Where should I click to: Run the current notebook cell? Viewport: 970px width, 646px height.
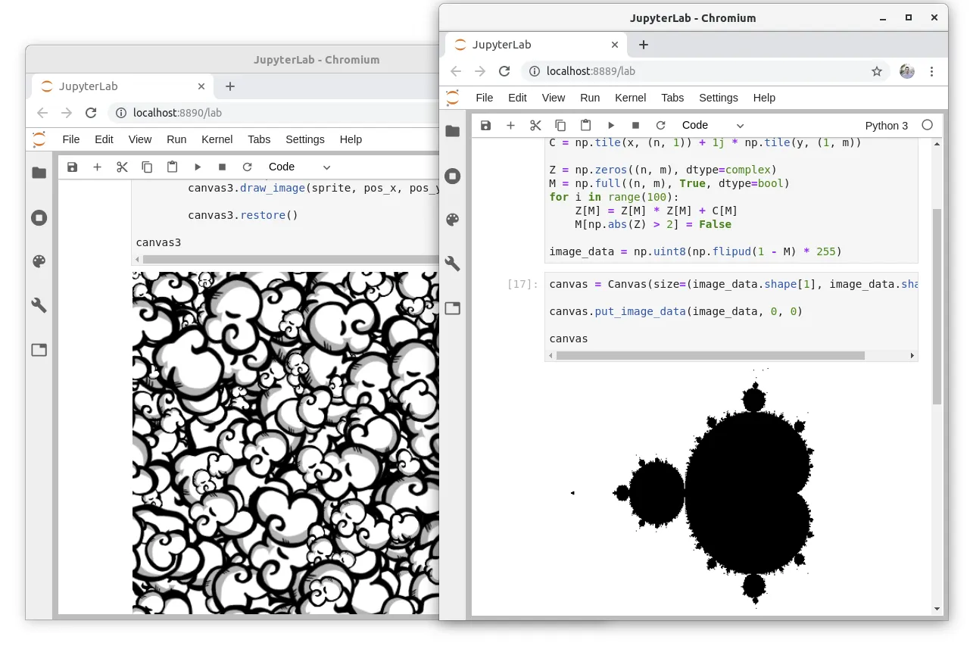pyautogui.click(x=611, y=125)
